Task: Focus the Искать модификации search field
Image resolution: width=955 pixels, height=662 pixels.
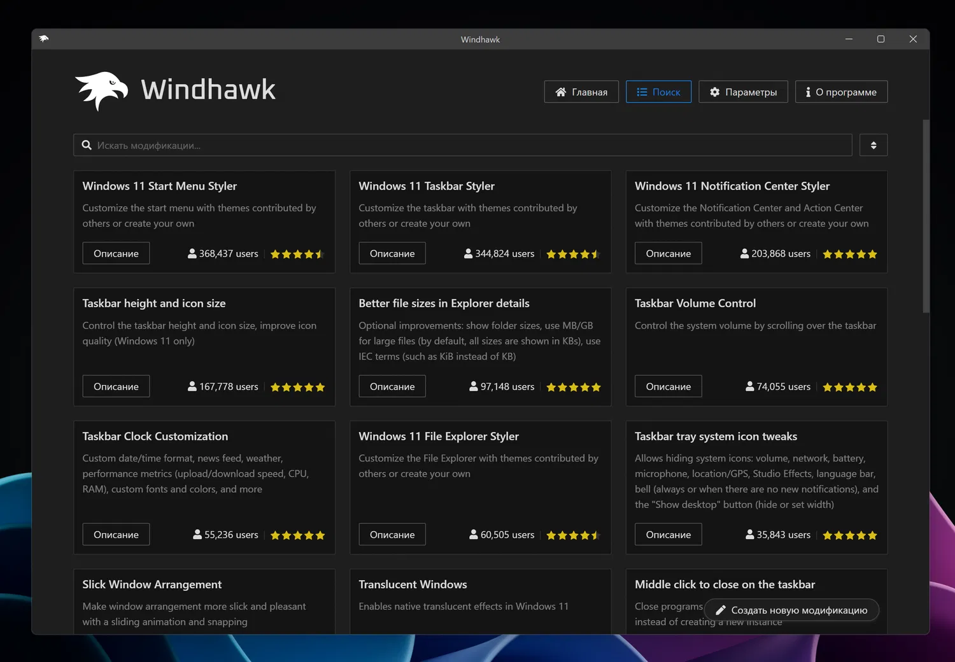Action: [463, 145]
